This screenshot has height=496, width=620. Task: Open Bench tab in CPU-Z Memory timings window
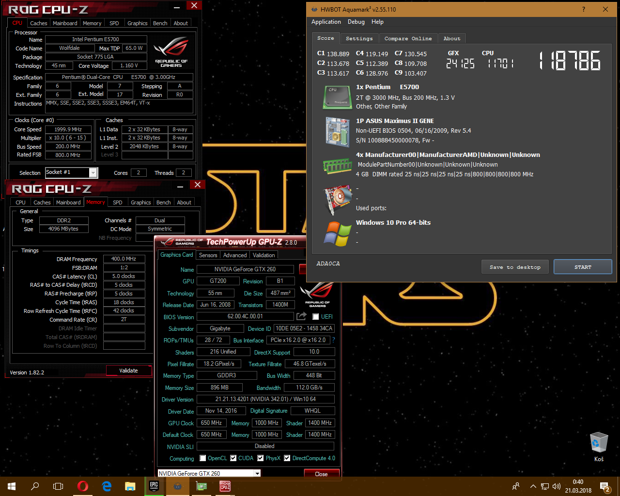pos(163,202)
